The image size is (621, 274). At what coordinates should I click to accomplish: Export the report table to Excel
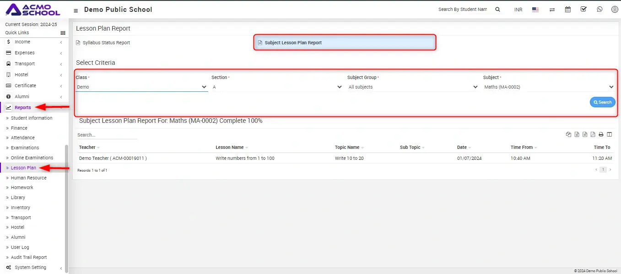pyautogui.click(x=577, y=134)
